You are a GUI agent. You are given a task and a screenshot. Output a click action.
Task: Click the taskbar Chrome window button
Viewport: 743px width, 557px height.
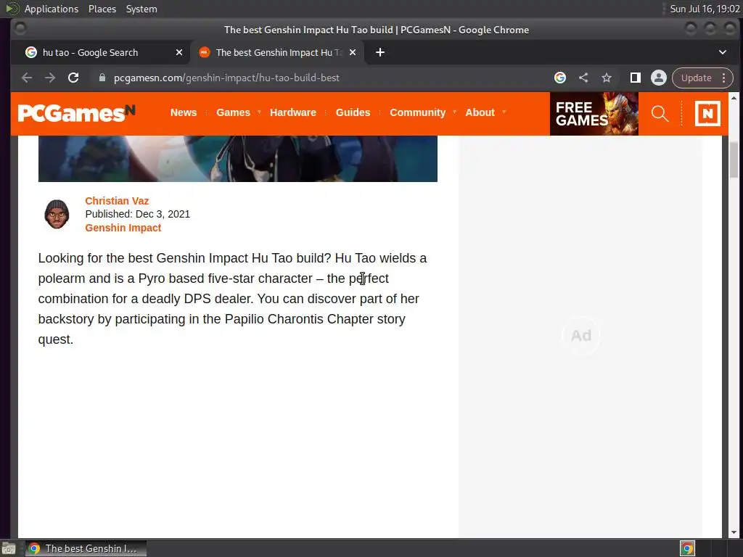click(x=86, y=548)
